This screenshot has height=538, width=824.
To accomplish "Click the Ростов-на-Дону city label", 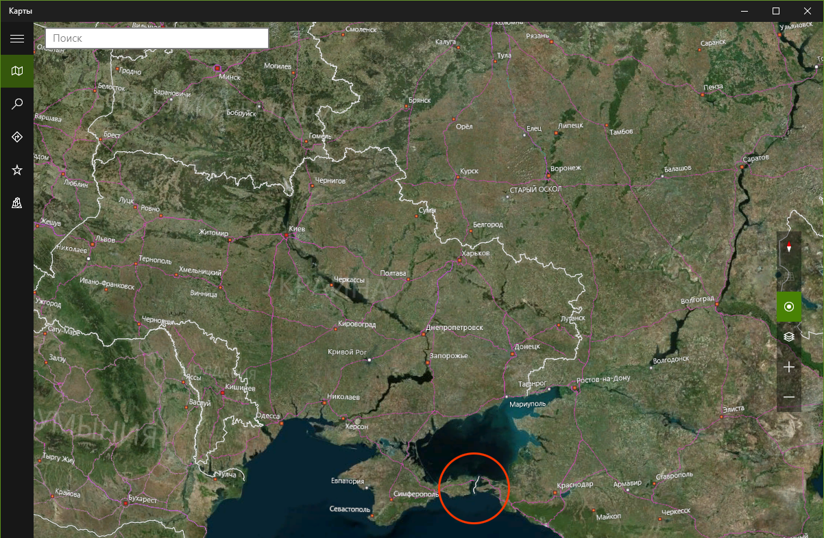I will 603,379.
